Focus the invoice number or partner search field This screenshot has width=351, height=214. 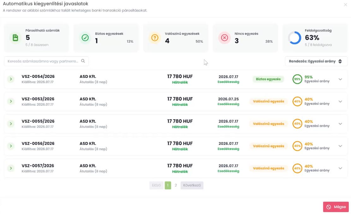(46, 61)
